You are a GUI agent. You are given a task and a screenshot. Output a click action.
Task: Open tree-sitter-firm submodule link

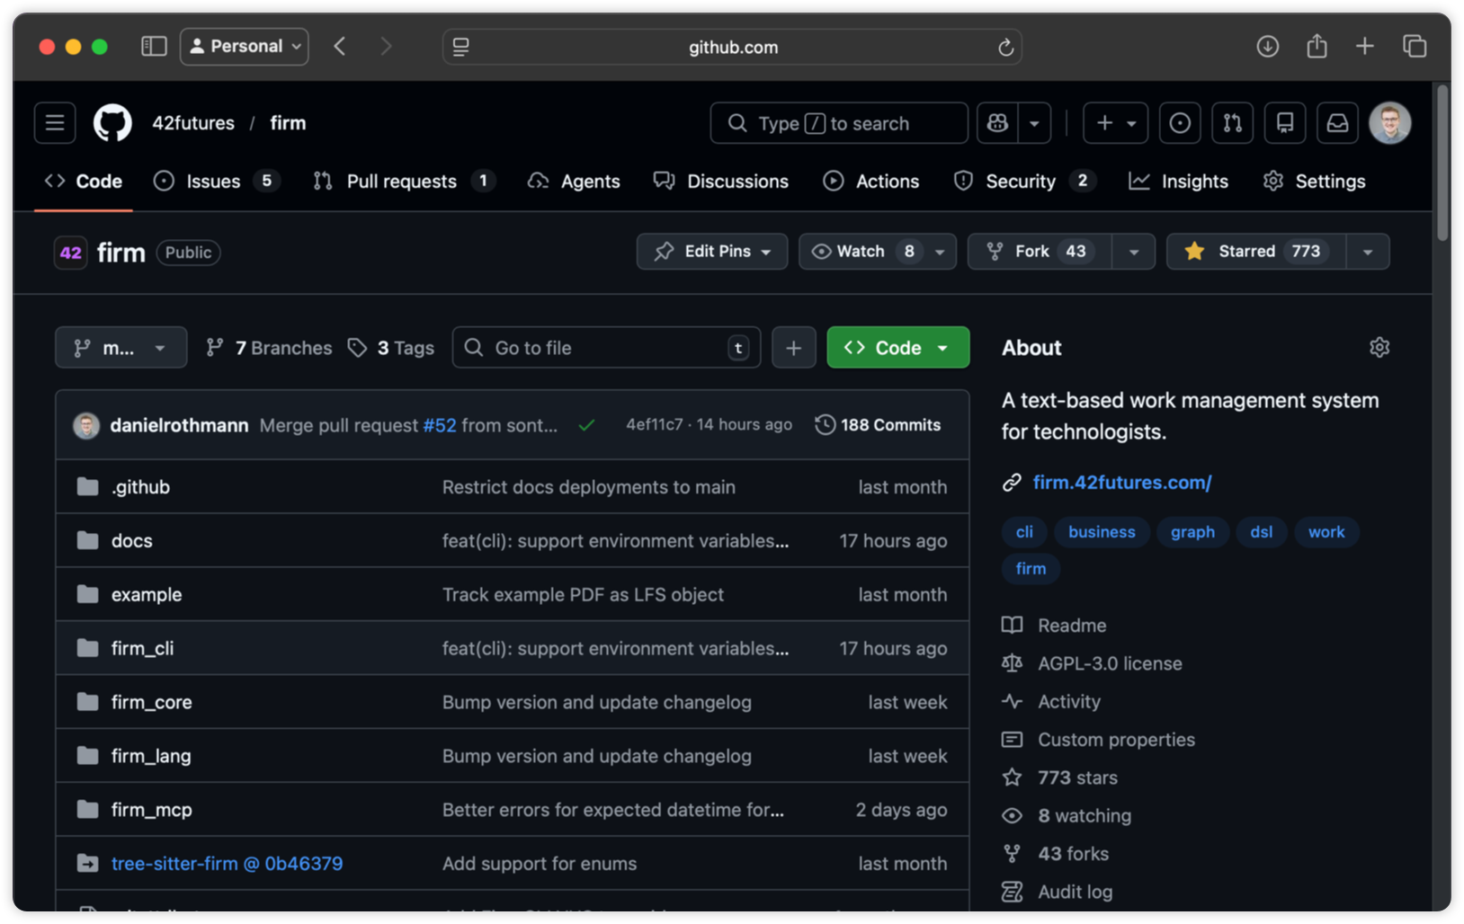click(x=227, y=864)
